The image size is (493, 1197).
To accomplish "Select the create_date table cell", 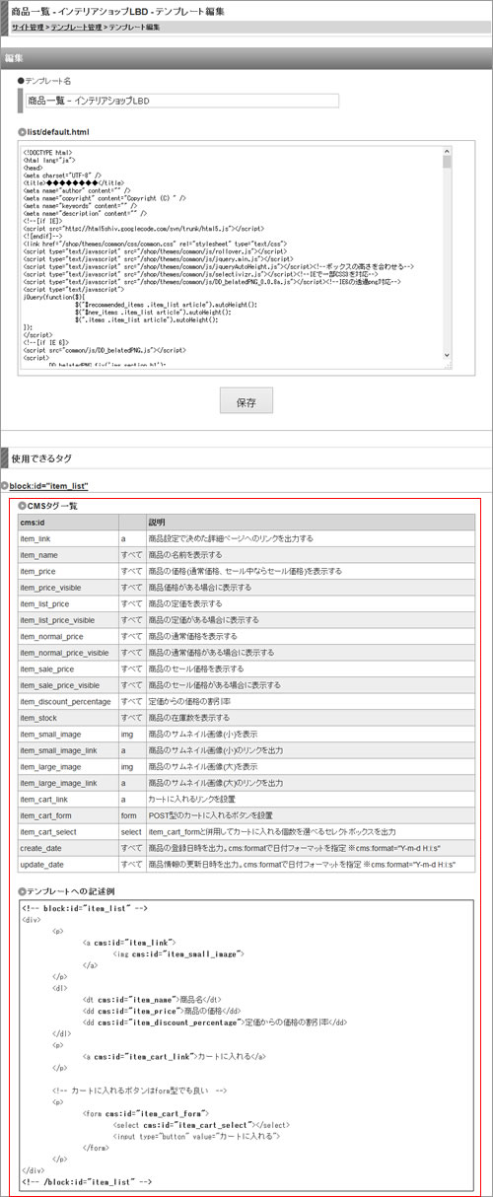I will click(x=68, y=847).
